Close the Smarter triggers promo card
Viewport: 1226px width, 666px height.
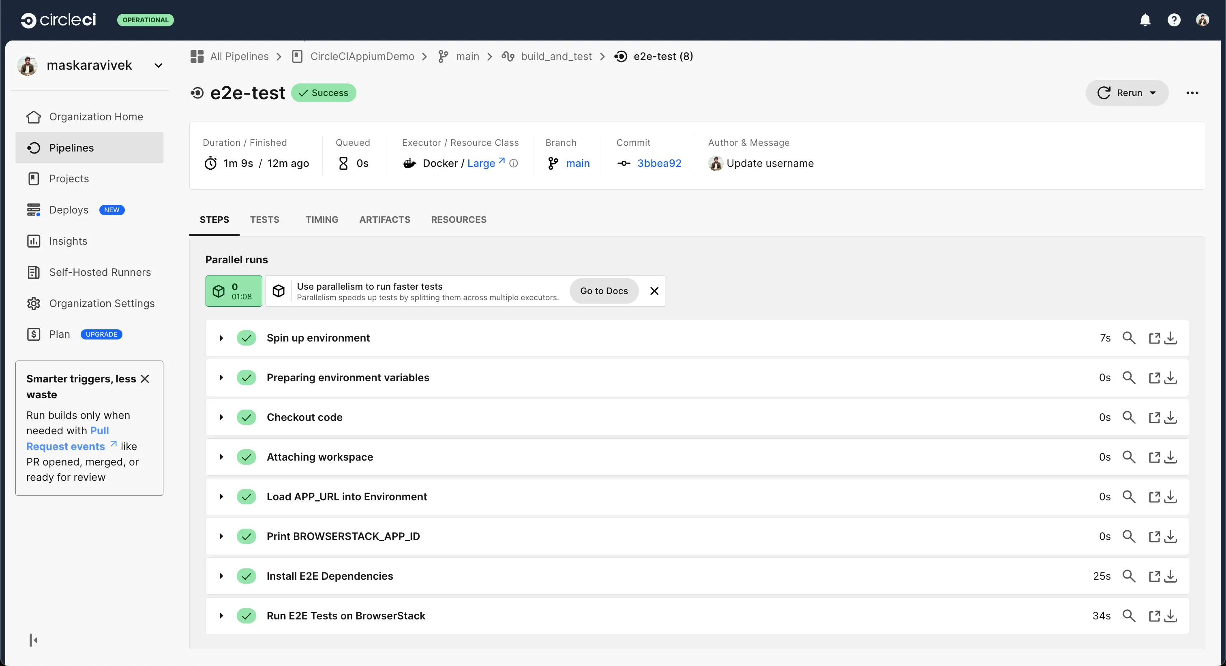[145, 379]
